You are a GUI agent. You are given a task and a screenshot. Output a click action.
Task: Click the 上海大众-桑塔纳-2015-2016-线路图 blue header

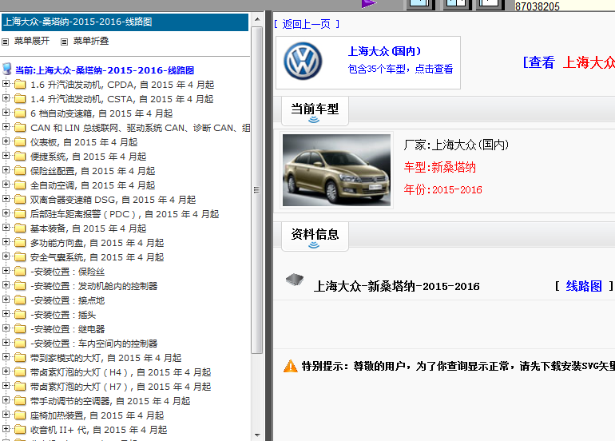click(x=125, y=22)
